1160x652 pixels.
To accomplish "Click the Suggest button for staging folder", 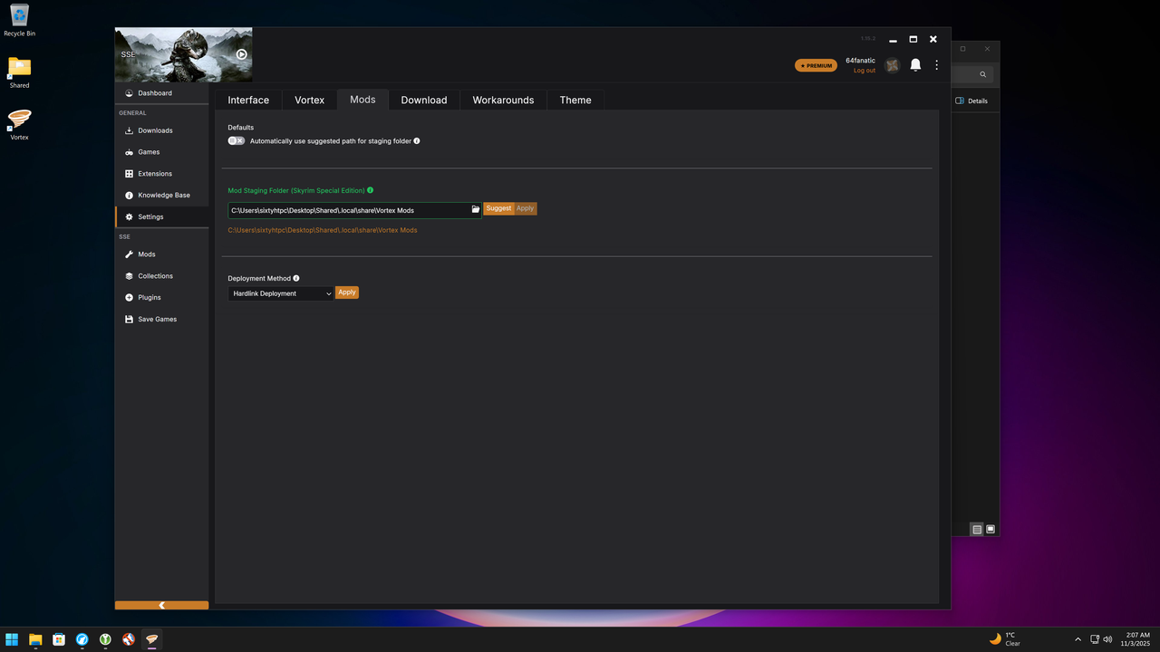I will point(498,208).
